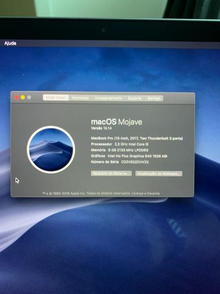Go to the Suporte tab

point(134,98)
